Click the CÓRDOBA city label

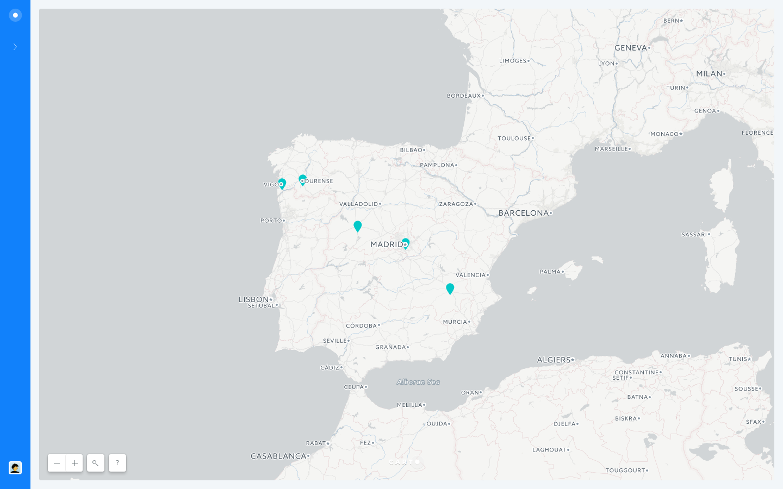362,326
